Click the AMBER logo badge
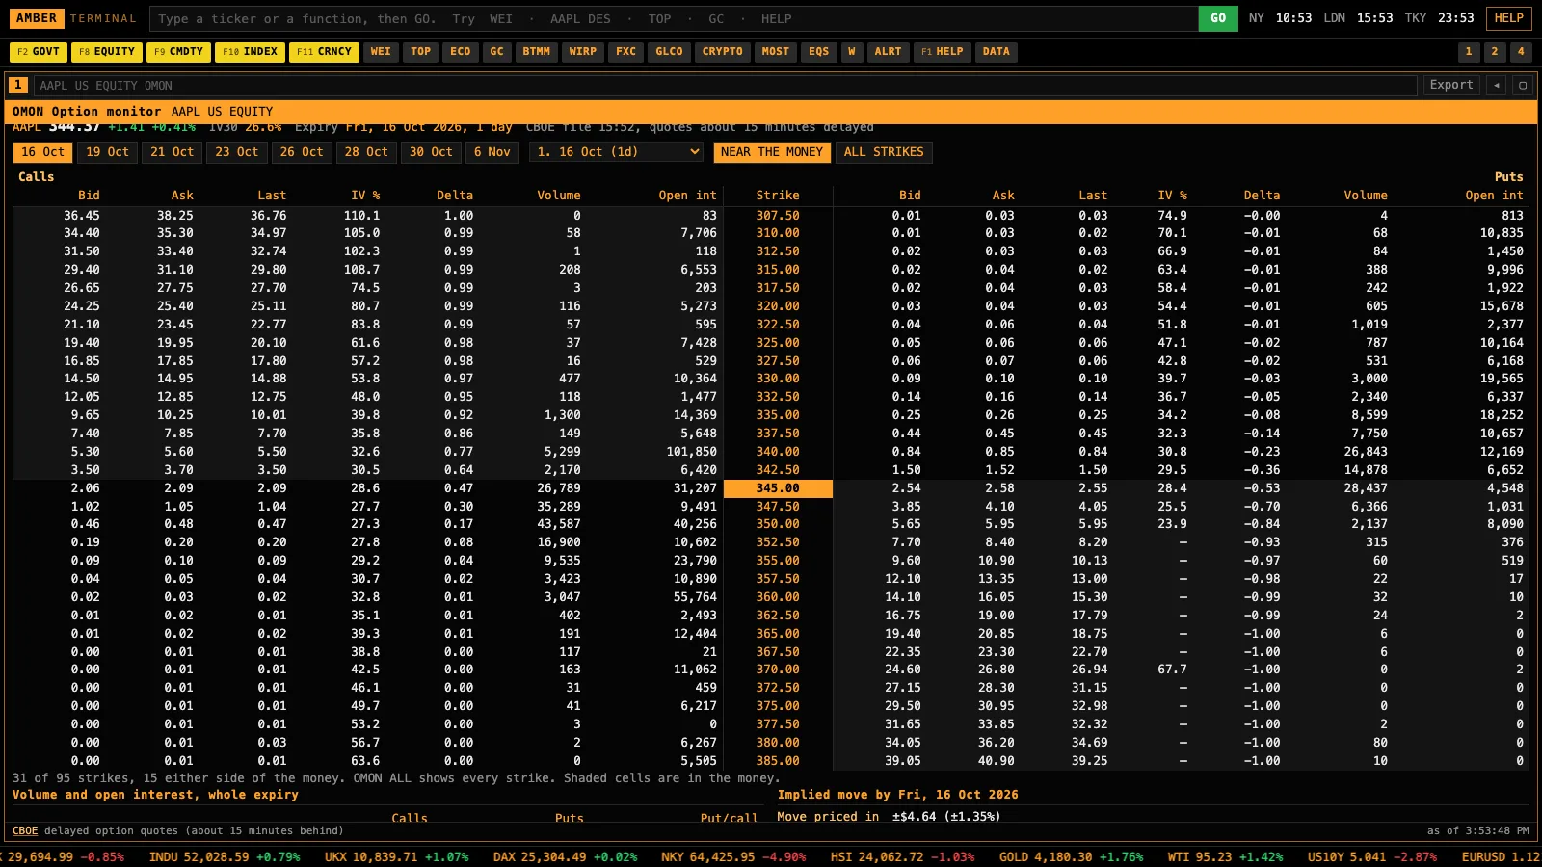This screenshot has width=1542, height=867. tap(37, 18)
